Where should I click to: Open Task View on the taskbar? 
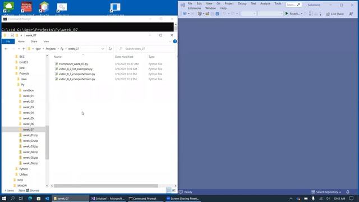21,199
